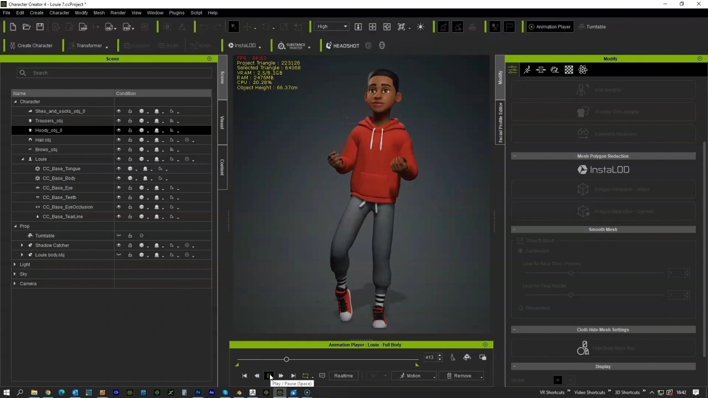This screenshot has height=398, width=708.
Task: Collapse the Mesh Polygon Reduction section
Action: click(x=514, y=156)
